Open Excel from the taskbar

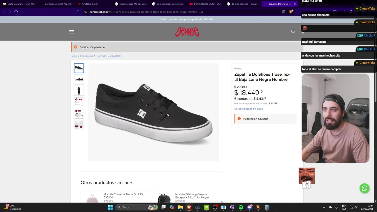(198, 207)
